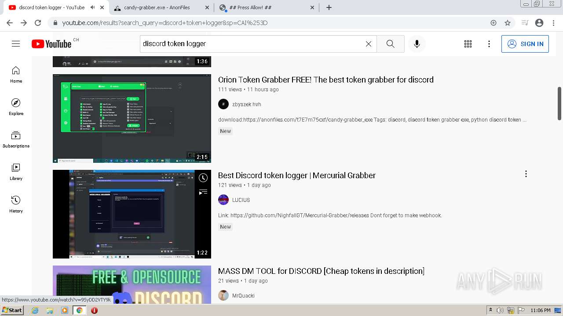
Task: Visit LUCIUS channel
Action: point(241,200)
